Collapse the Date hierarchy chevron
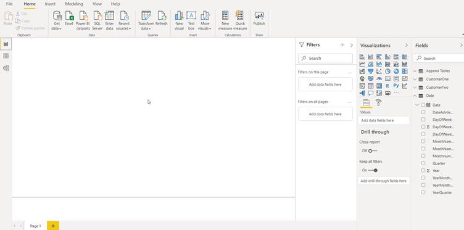The width and height of the screenshot is (464, 230). point(417,105)
